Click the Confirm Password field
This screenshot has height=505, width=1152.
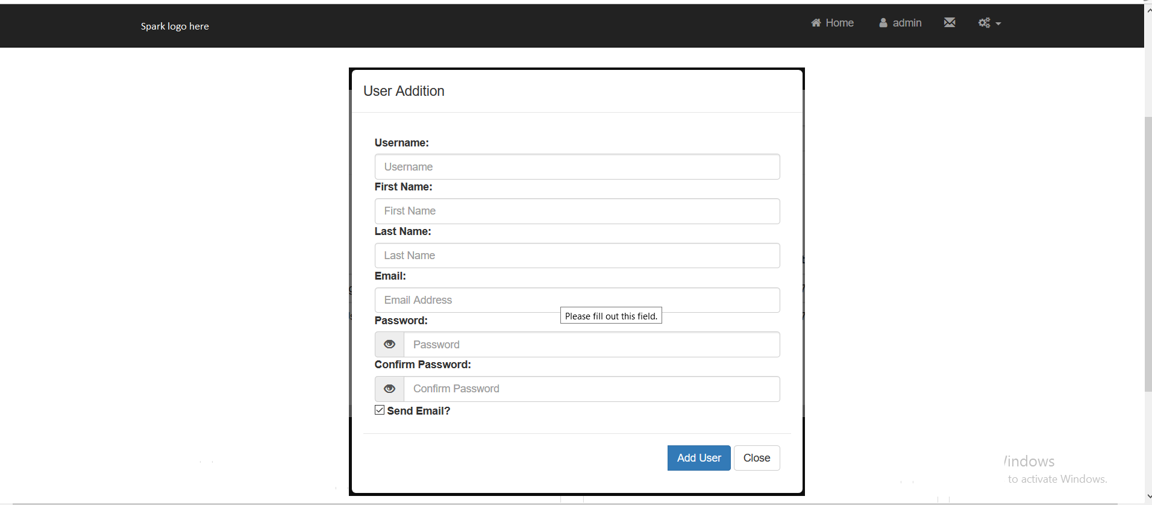[591, 389]
